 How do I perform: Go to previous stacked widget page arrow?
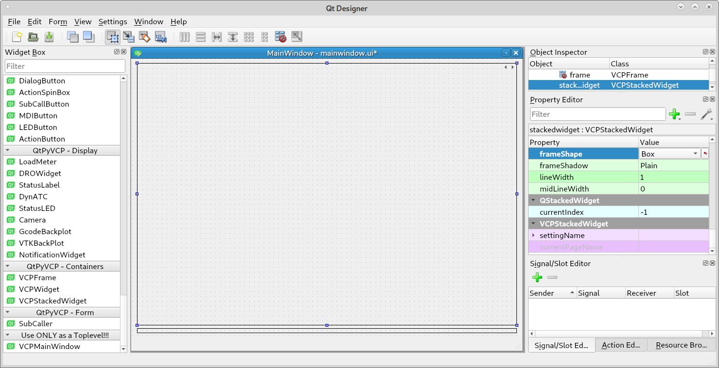[x=506, y=67]
